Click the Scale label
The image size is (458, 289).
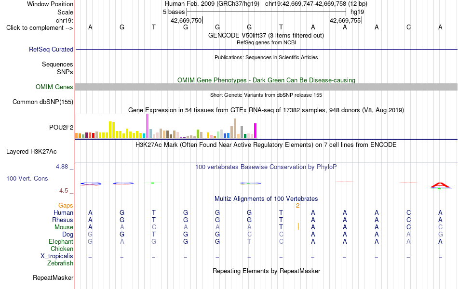pos(65,12)
